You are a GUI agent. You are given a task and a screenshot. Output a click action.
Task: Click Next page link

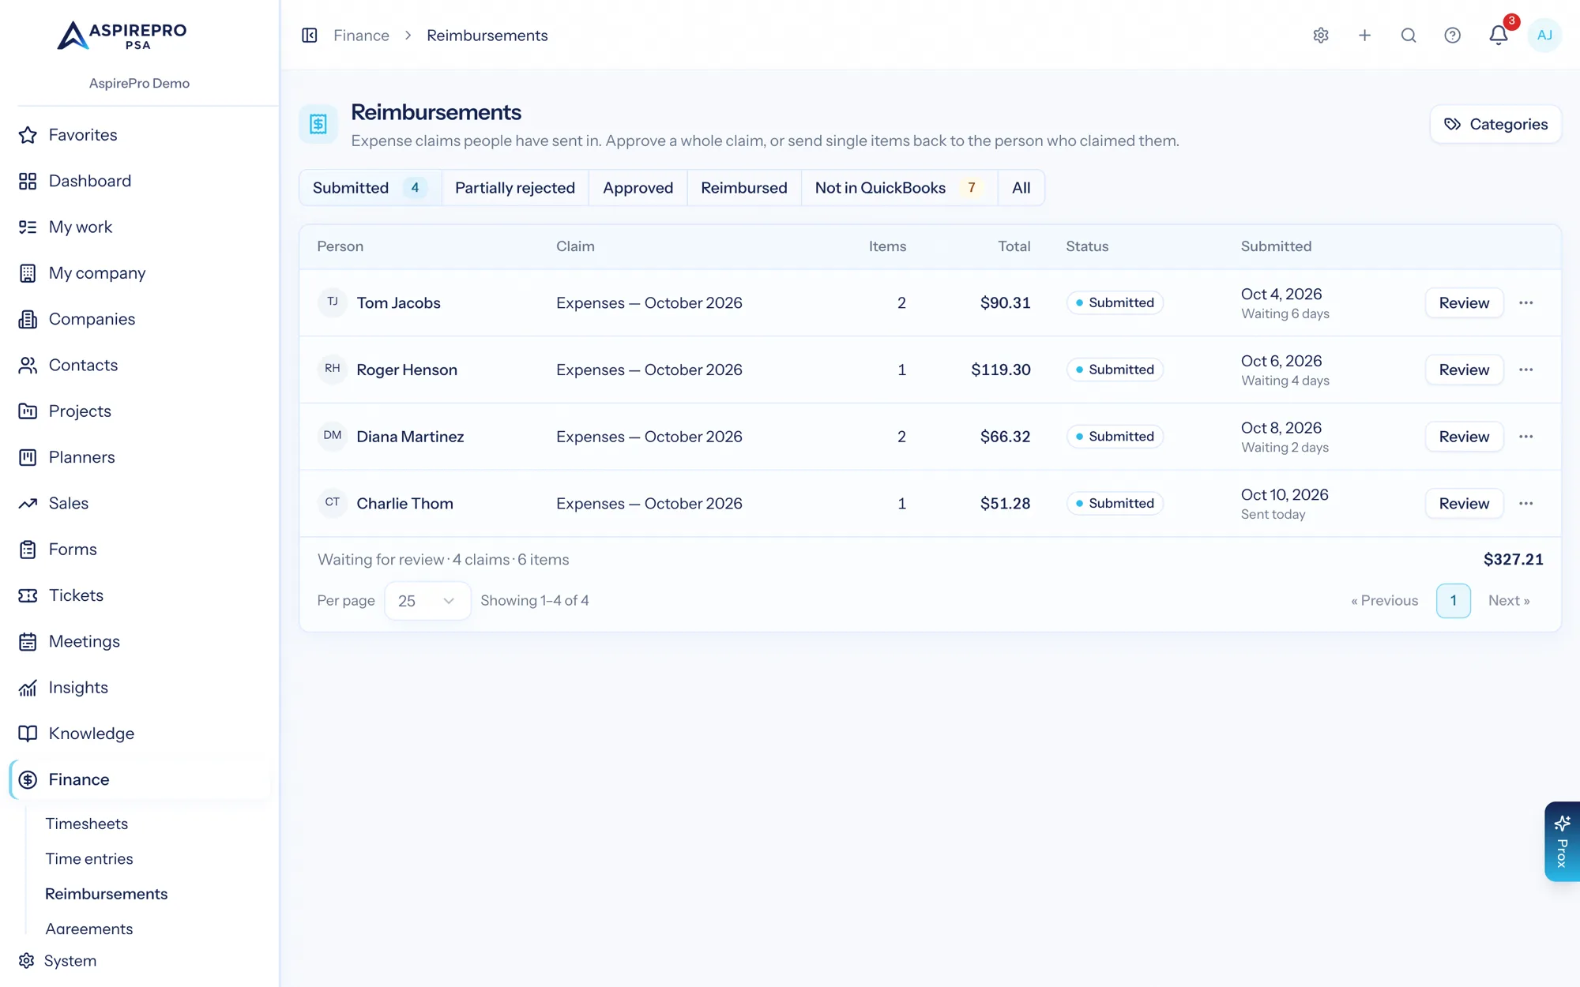coord(1509,601)
